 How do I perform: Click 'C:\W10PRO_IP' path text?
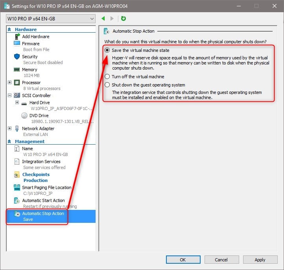pos(38,193)
